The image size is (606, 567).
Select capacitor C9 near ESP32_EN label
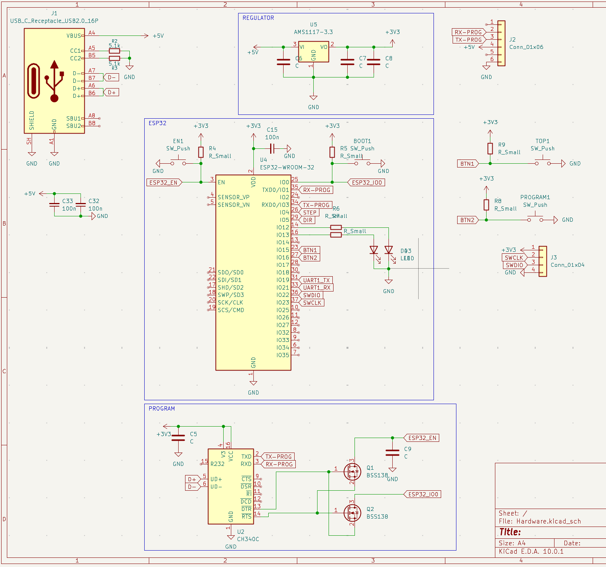pos(392,453)
